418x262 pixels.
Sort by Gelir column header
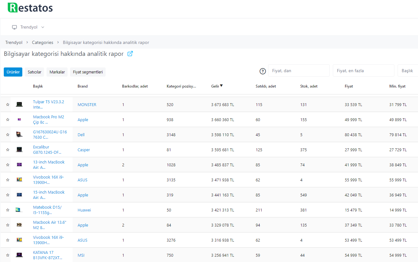pyautogui.click(x=217, y=86)
